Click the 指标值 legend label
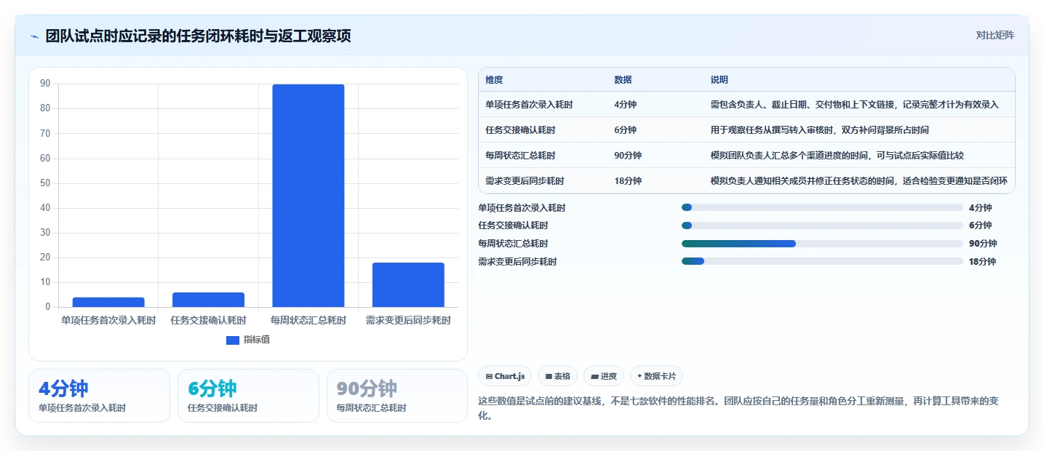 coord(257,340)
